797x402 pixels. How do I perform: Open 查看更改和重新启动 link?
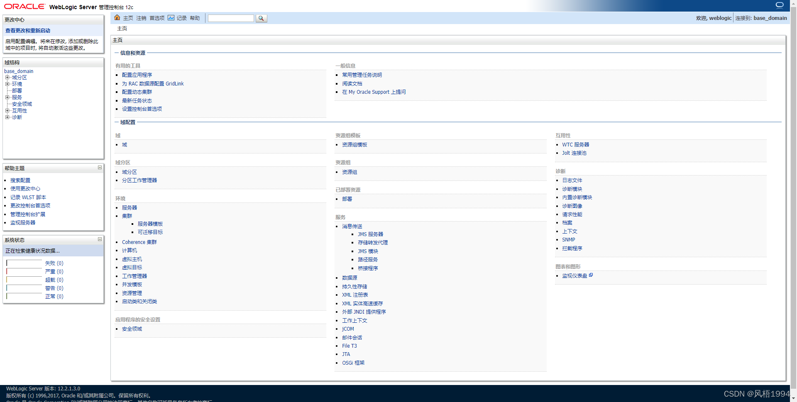pyautogui.click(x=28, y=31)
